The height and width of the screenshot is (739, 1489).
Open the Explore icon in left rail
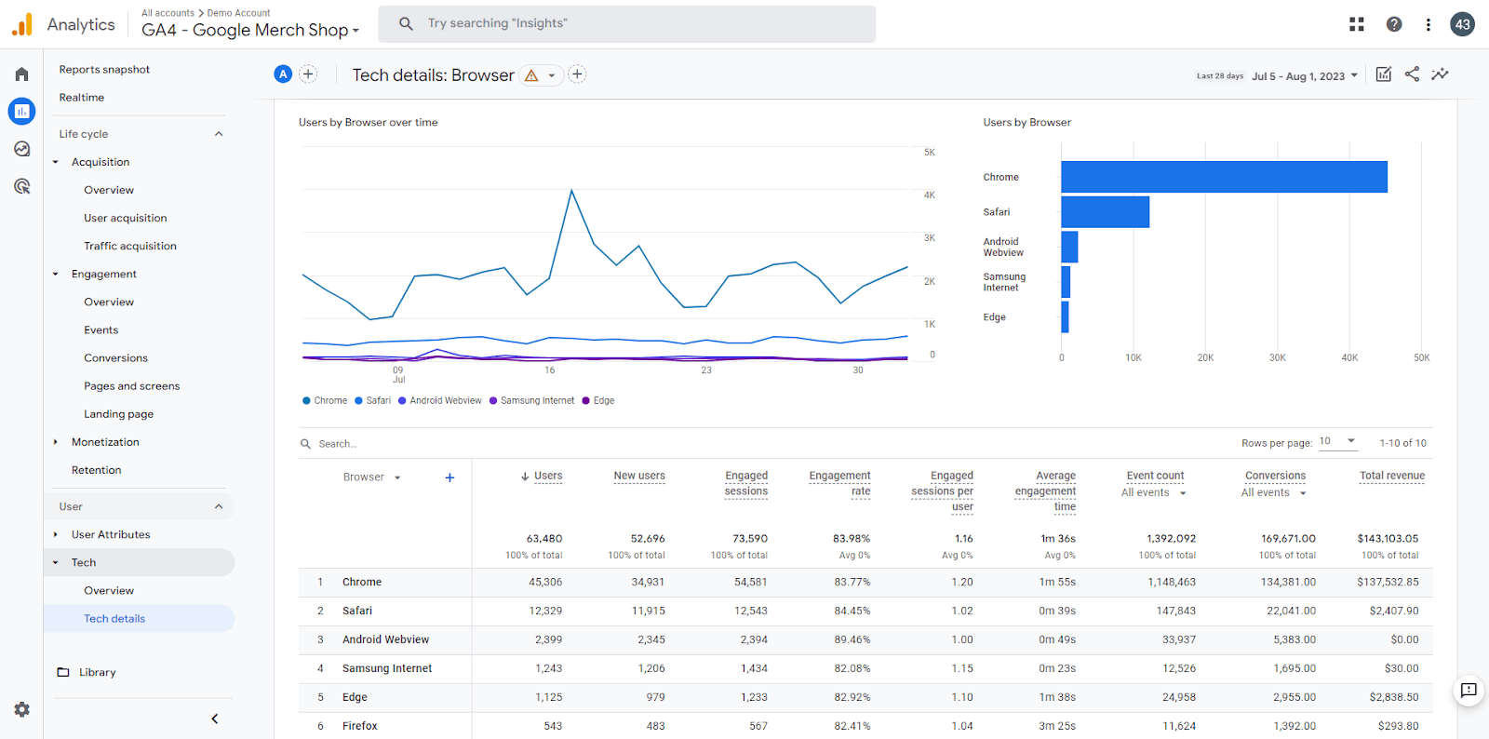(21, 149)
